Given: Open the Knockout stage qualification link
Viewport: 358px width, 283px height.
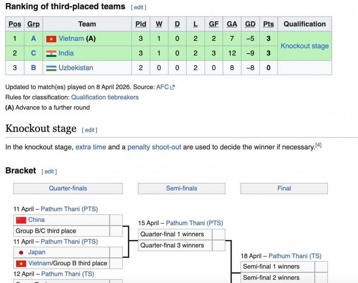Looking at the screenshot, I should tap(304, 46).
